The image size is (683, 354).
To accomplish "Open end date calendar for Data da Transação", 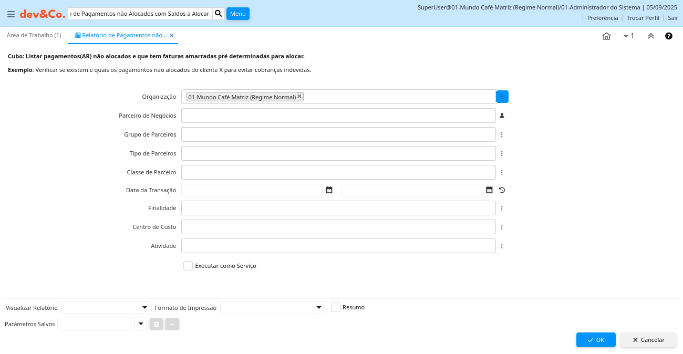I will (x=489, y=190).
